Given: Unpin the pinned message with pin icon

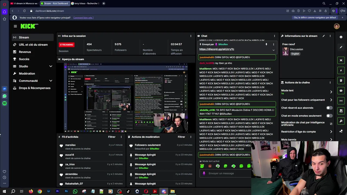Looking at the screenshot, I should pos(266,44).
